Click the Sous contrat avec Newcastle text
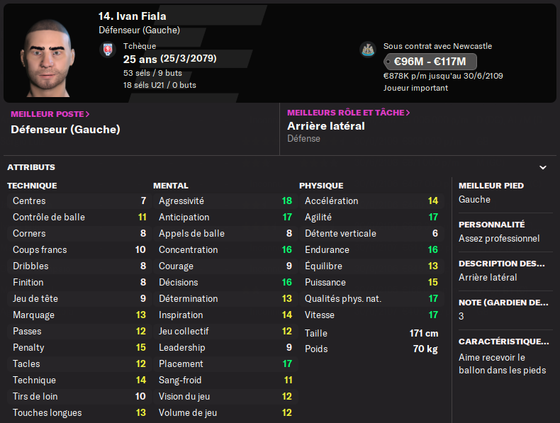The image size is (560, 423). [x=437, y=46]
